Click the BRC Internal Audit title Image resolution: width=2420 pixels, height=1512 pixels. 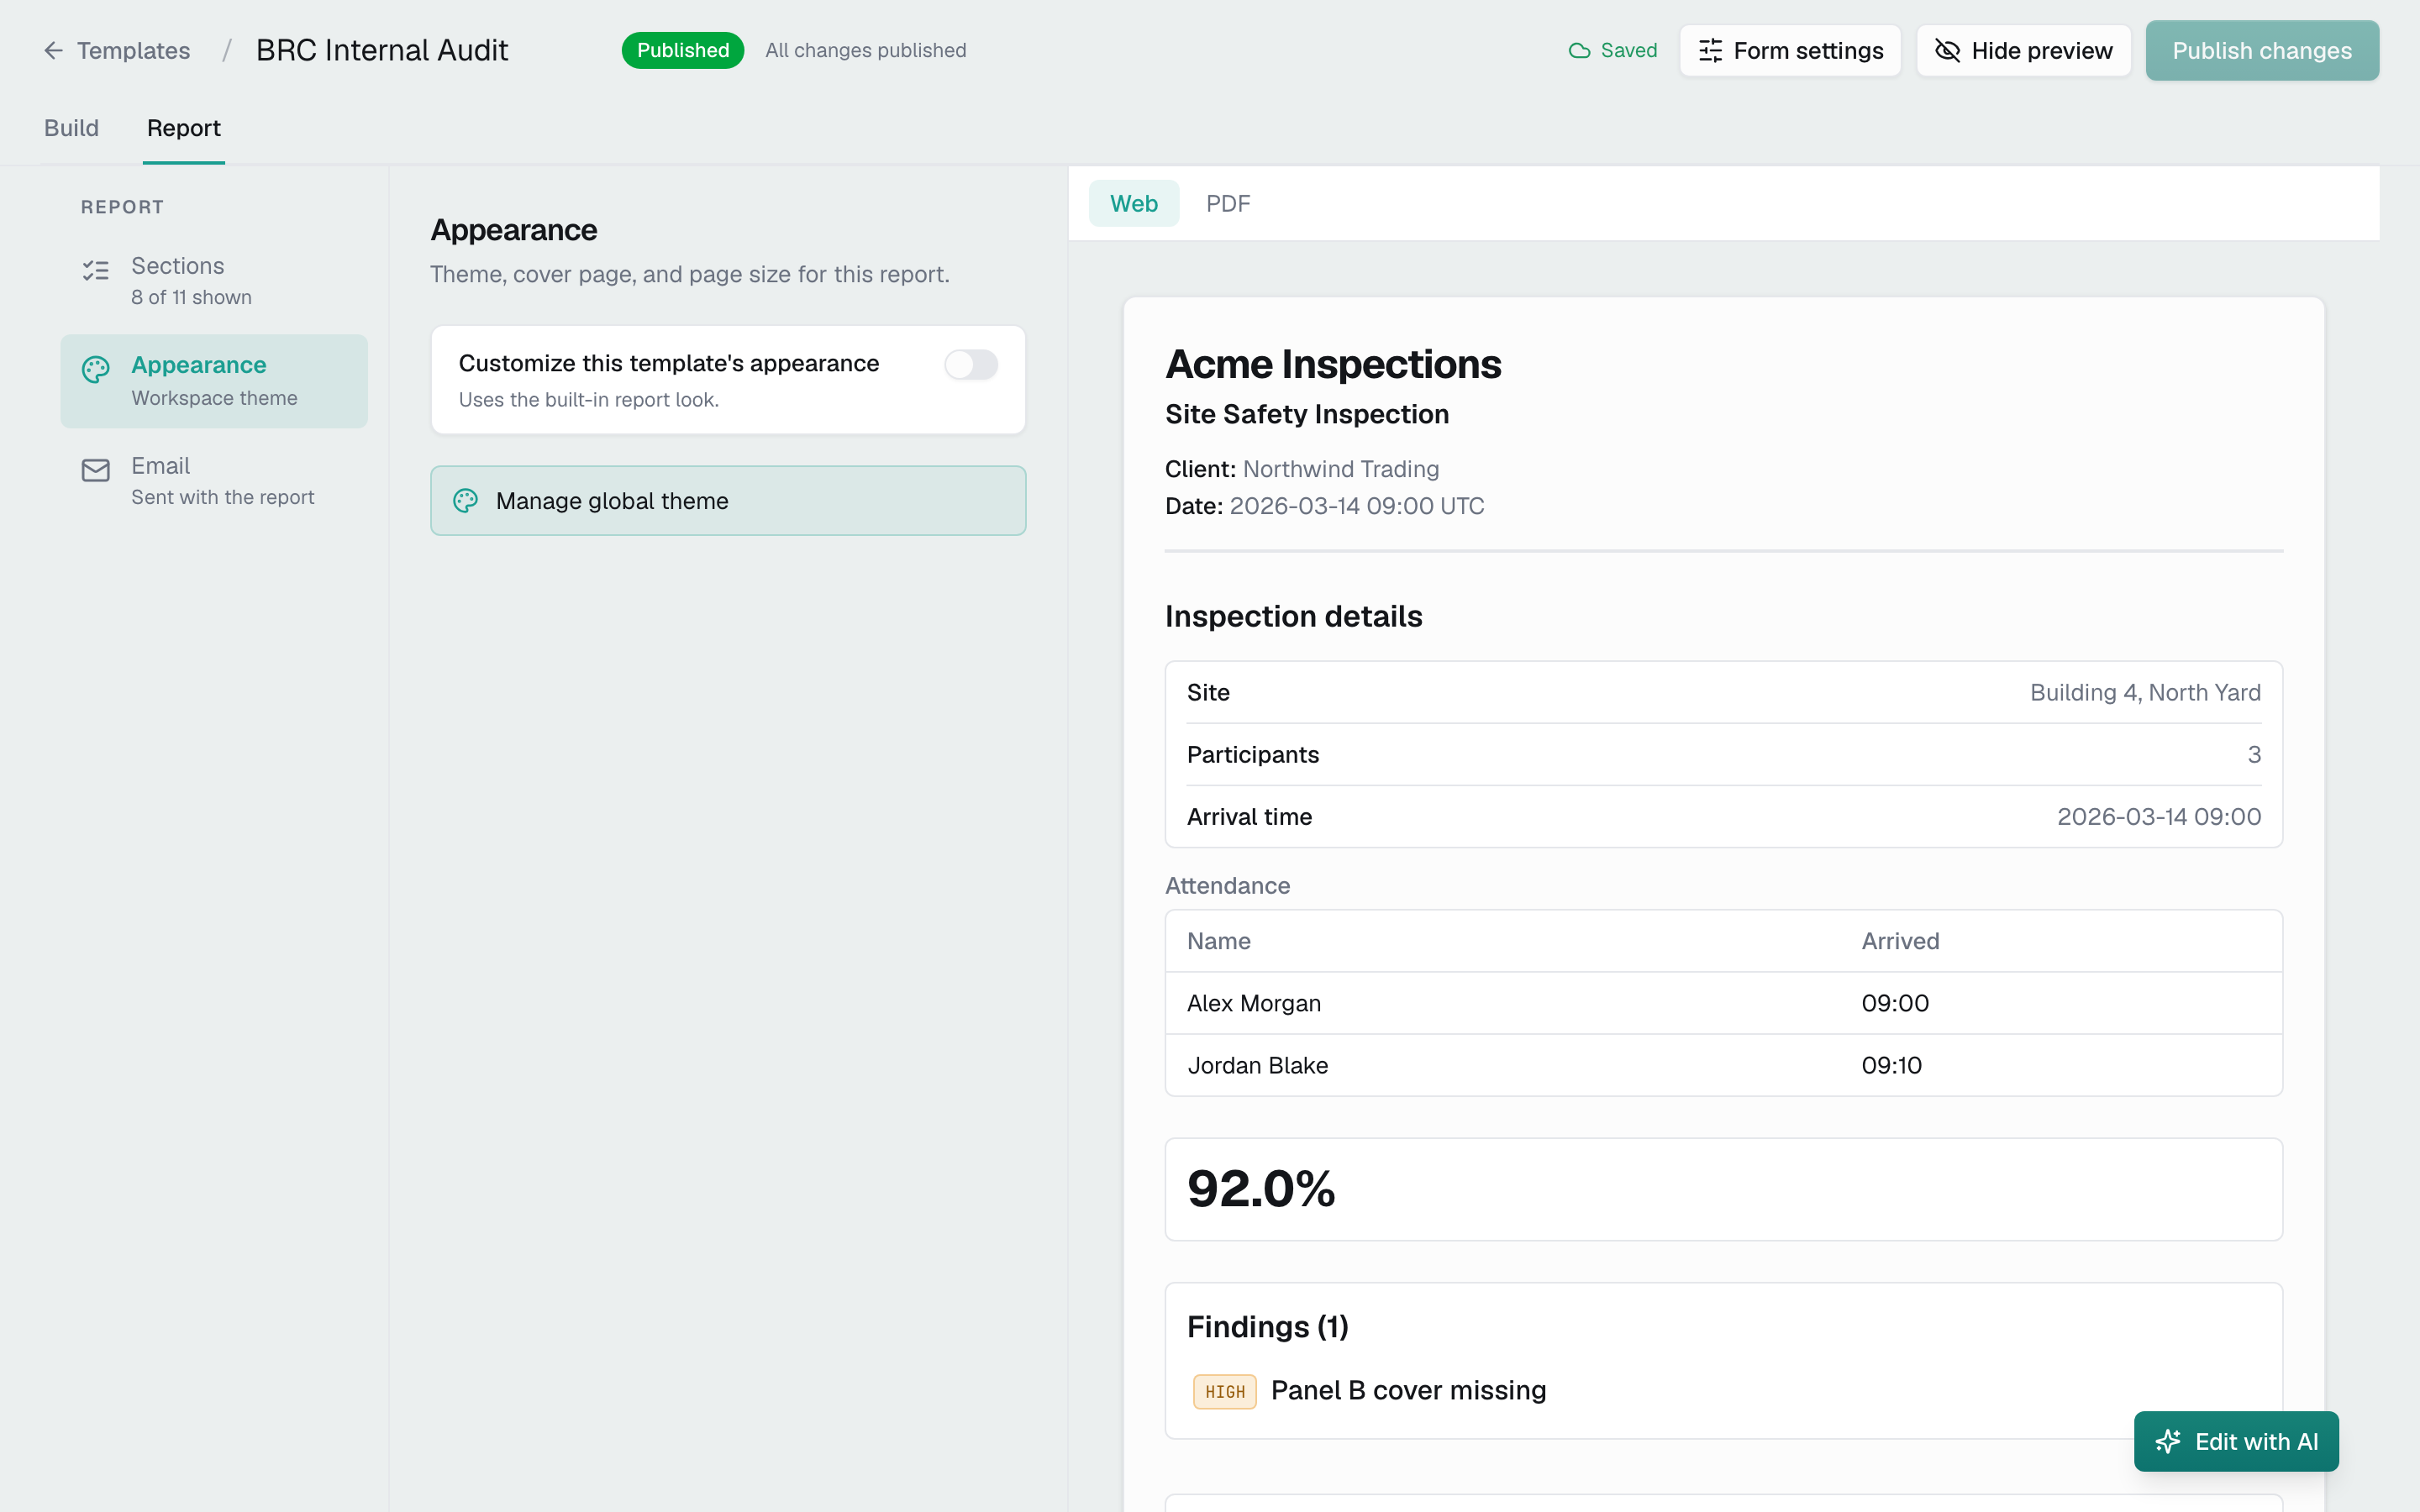click(382, 50)
